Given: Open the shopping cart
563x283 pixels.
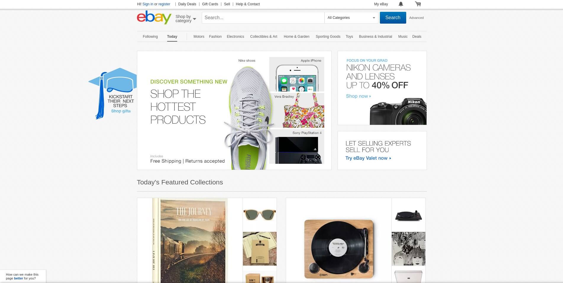Looking at the screenshot, I should [x=418, y=4].
